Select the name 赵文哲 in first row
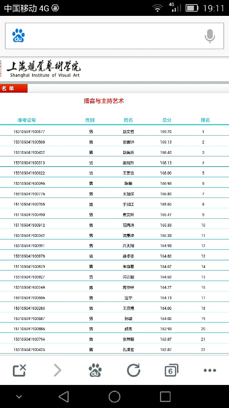The image size is (229, 408). 128,132
